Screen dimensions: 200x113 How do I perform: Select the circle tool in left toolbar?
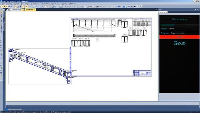1,43
